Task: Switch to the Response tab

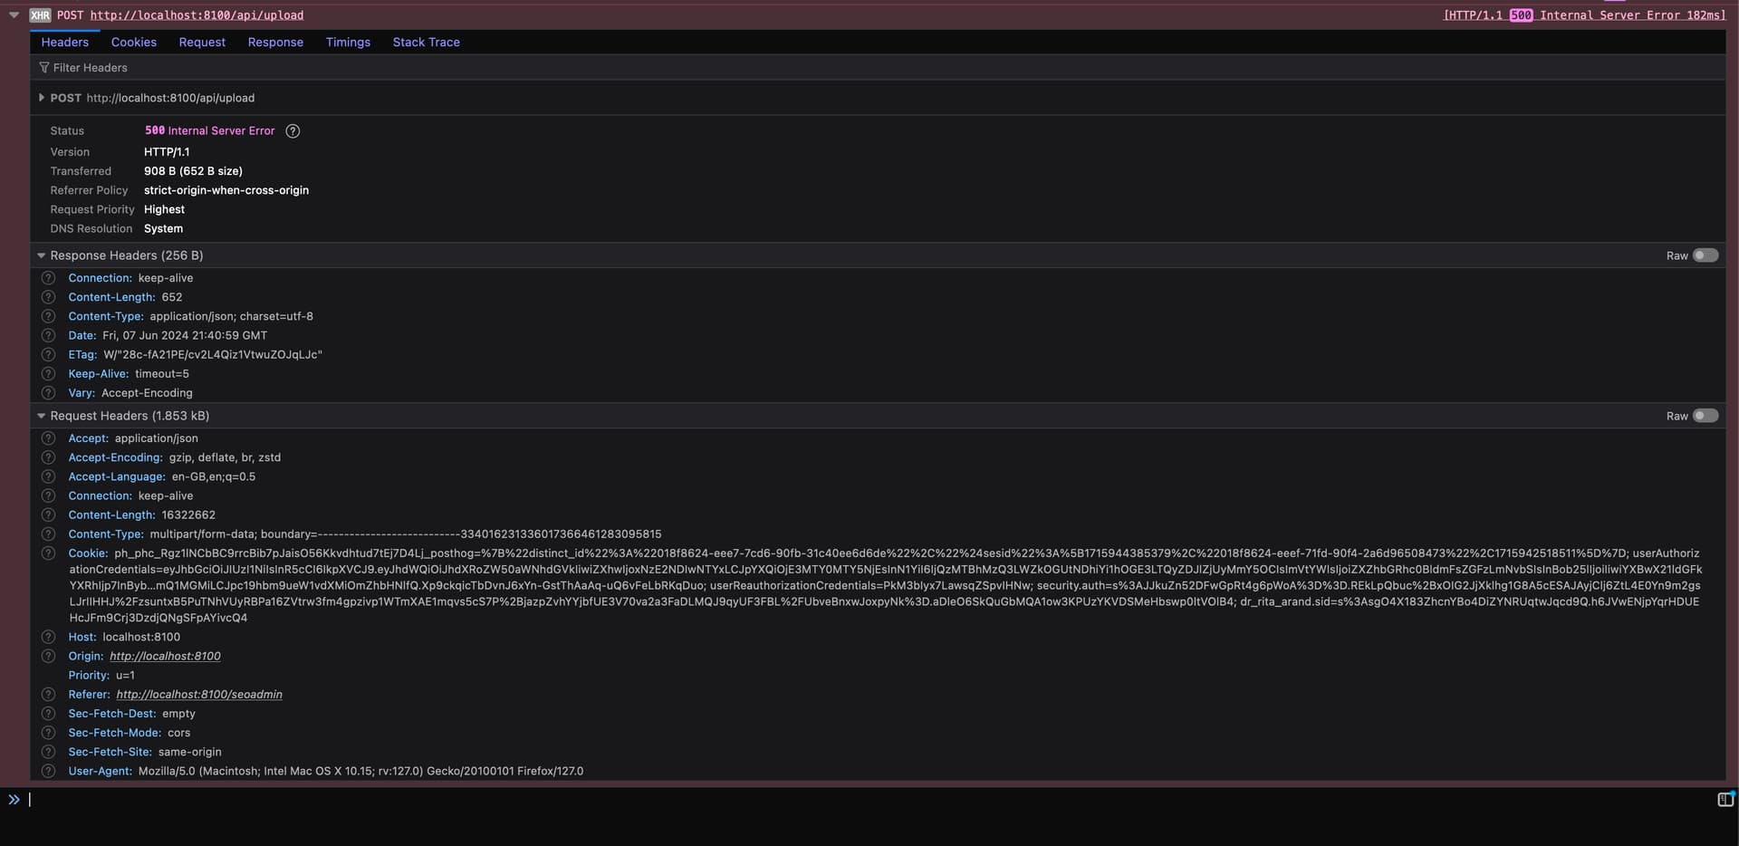Action: click(x=275, y=43)
